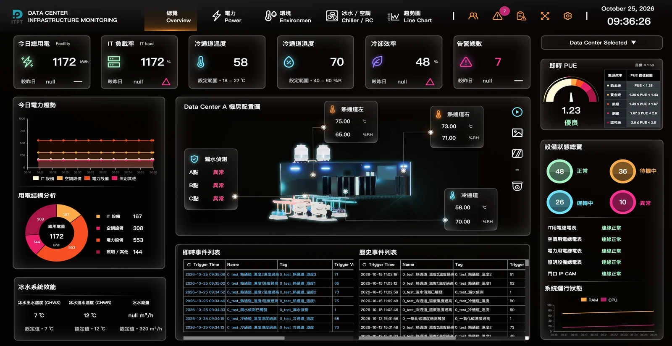Click the 2026-10-25 09:35:08 event row

pos(269,274)
